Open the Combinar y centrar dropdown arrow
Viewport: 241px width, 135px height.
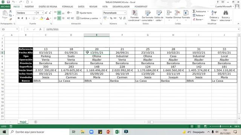click(100, 18)
